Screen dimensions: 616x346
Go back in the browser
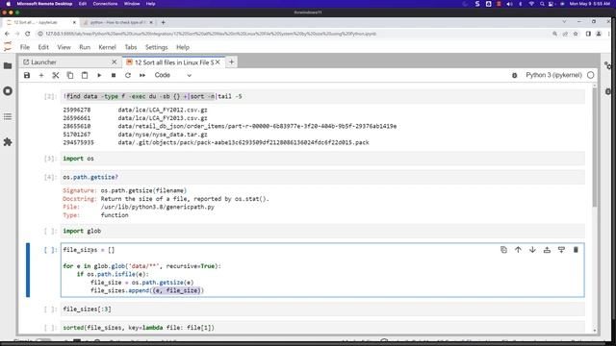tap(7, 34)
